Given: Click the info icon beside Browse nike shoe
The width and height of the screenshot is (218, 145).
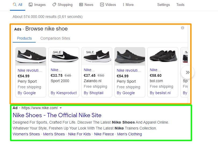Looking at the screenshot, I should coord(183,28).
